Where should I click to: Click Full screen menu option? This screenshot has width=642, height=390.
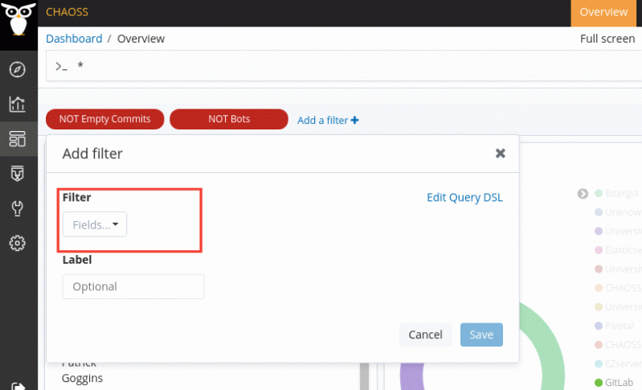(607, 39)
